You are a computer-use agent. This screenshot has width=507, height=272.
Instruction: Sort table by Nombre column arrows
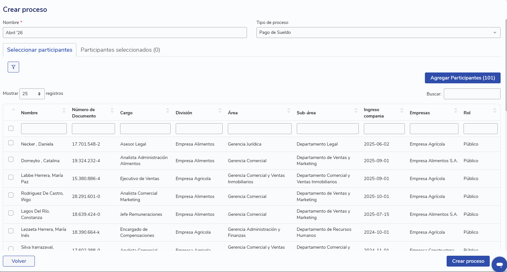64,110
